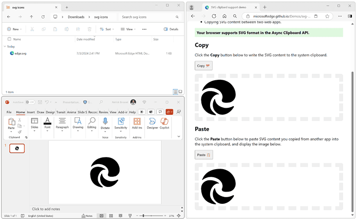This screenshot has height=219, width=356.
Task: Select Normal view button in PowerPoint status bar
Action: click(102, 215)
